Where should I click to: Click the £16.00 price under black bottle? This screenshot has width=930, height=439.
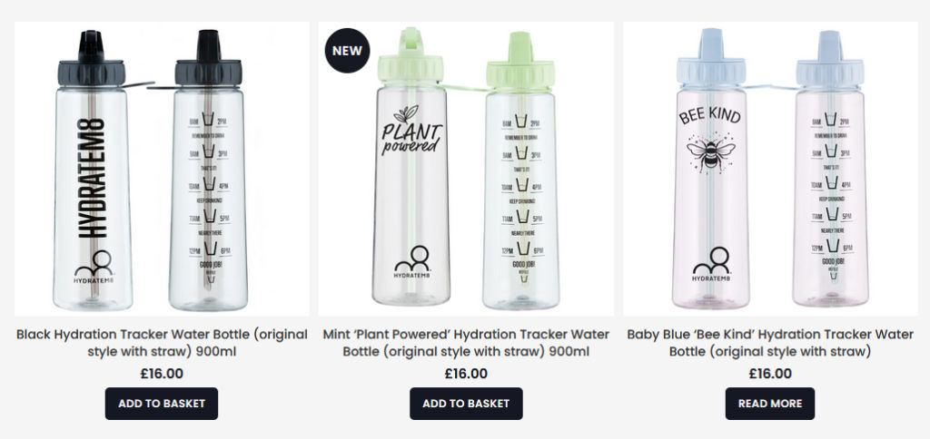tap(162, 374)
